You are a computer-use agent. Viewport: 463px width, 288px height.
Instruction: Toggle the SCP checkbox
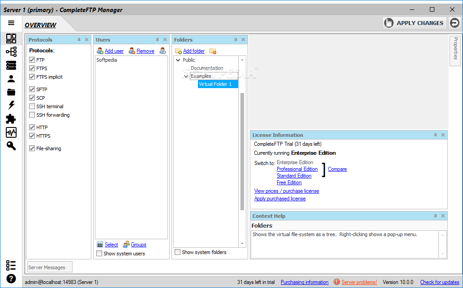(32, 98)
